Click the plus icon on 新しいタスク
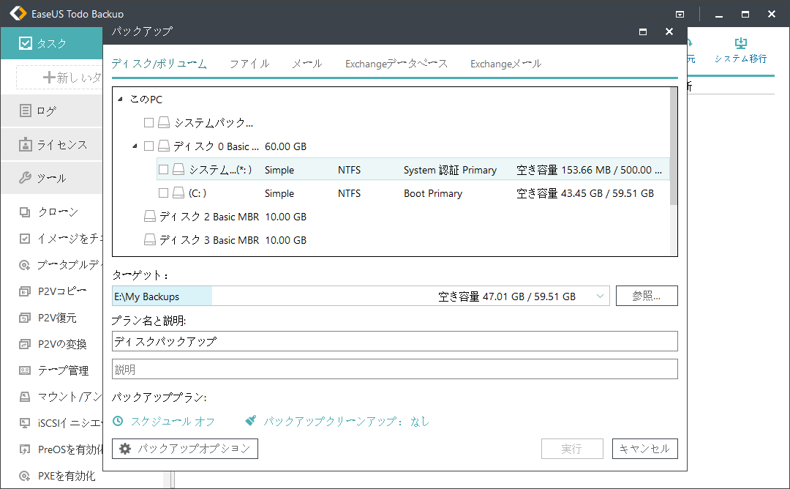Viewport: 790px width, 489px height. click(x=49, y=77)
